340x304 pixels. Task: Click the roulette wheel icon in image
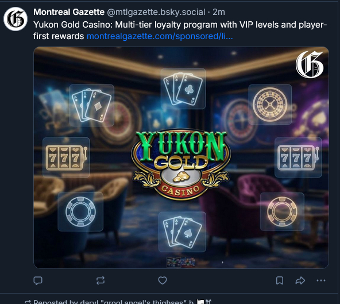(270, 105)
